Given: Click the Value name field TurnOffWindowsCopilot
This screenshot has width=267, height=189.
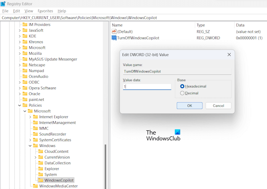Looking at the screenshot, I should (x=177, y=72).
